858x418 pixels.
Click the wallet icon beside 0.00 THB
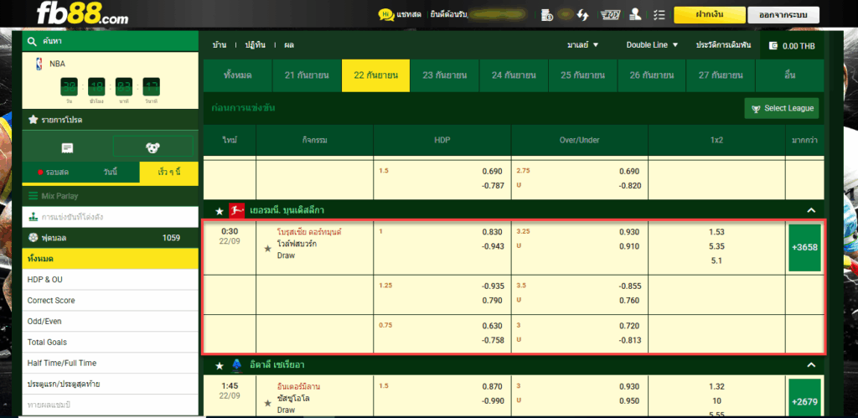[x=773, y=46]
